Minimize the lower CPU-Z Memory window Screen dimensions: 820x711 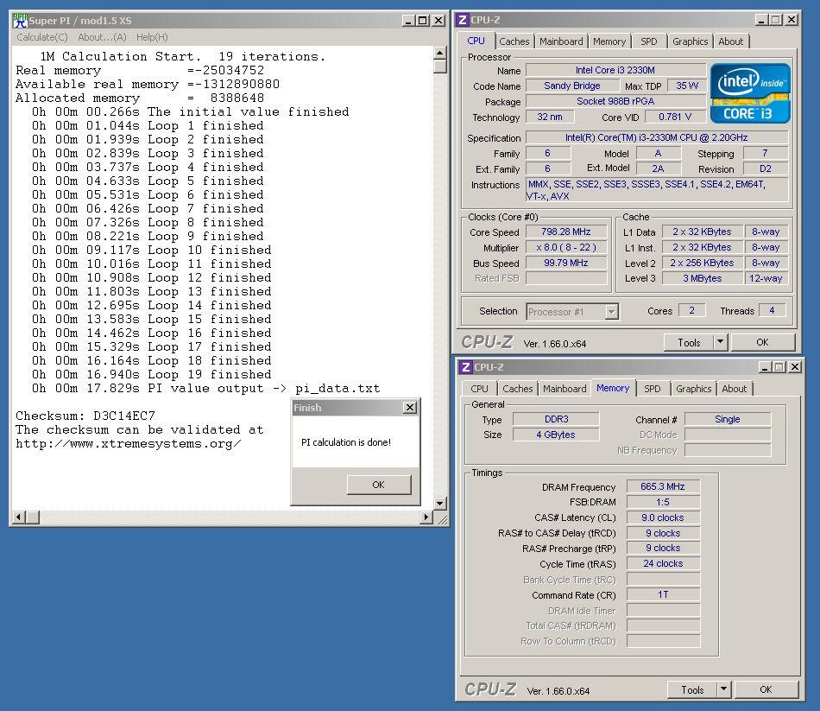coord(765,367)
